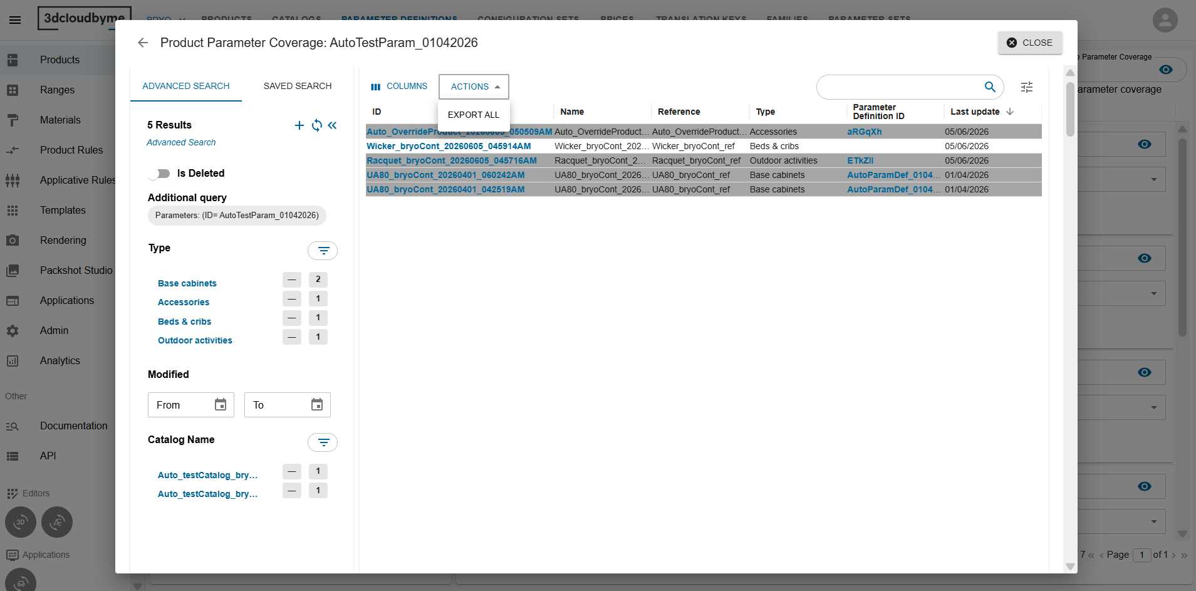Collapse the ACTIONS dropdown

pos(474,86)
